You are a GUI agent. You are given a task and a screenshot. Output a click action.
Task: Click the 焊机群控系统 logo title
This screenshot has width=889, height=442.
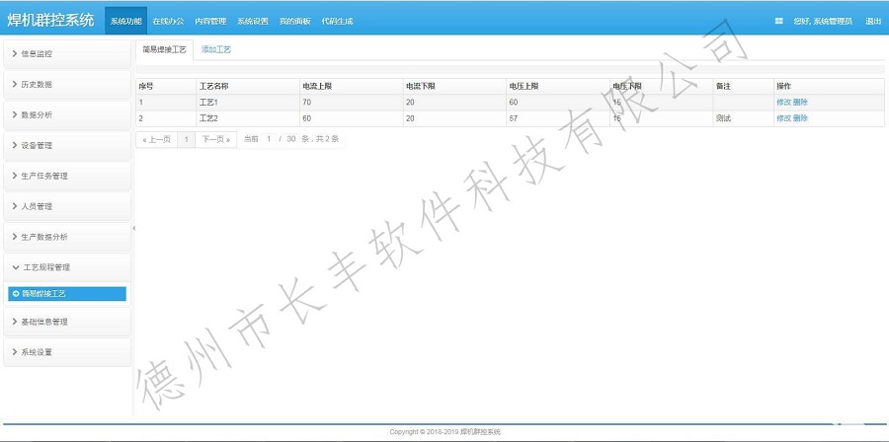click(51, 20)
